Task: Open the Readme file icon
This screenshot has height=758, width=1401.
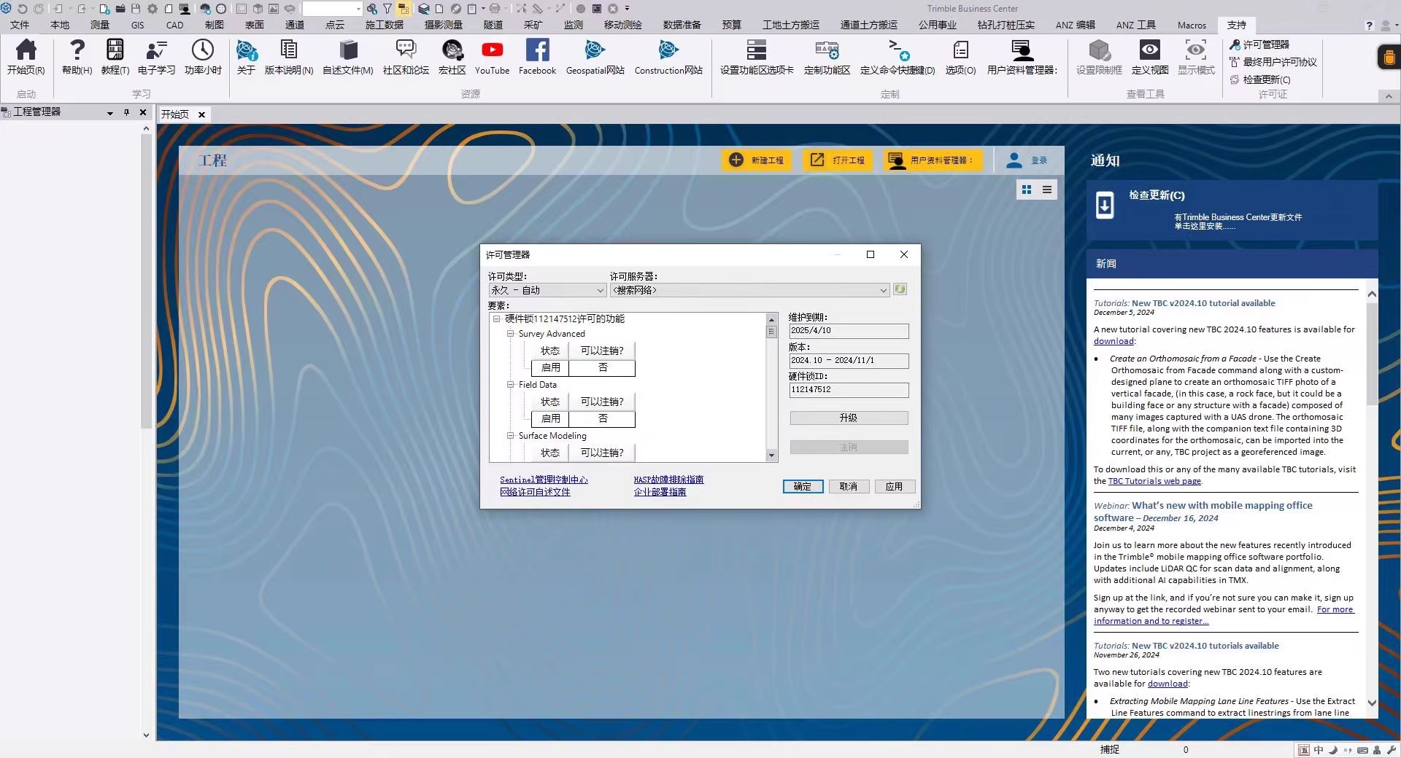Action: click(x=348, y=56)
